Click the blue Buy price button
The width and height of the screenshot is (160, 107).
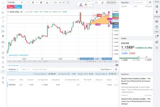click(x=18, y=7)
